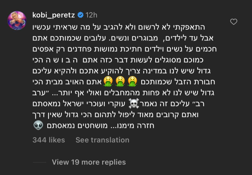252x175 pixels.
Task: Click the 12h timestamp
Action: pyautogui.click(x=92, y=15)
